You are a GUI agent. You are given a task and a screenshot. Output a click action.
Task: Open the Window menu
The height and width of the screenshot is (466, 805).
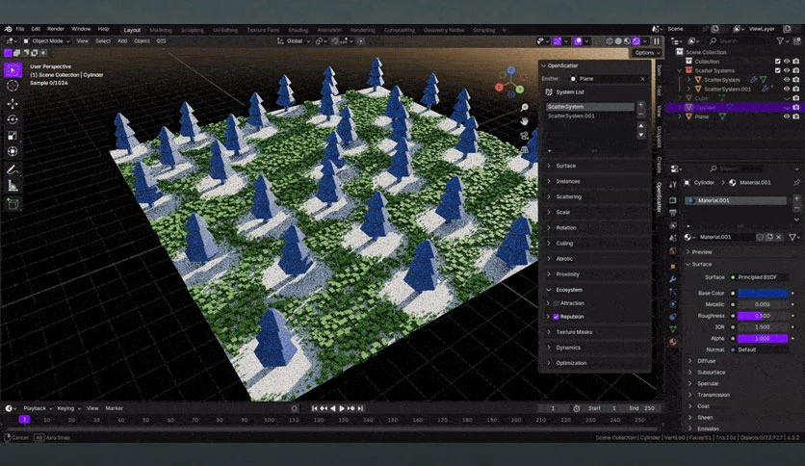click(81, 29)
